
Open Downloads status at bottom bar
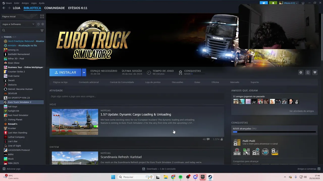pyautogui.click(x=159, y=169)
